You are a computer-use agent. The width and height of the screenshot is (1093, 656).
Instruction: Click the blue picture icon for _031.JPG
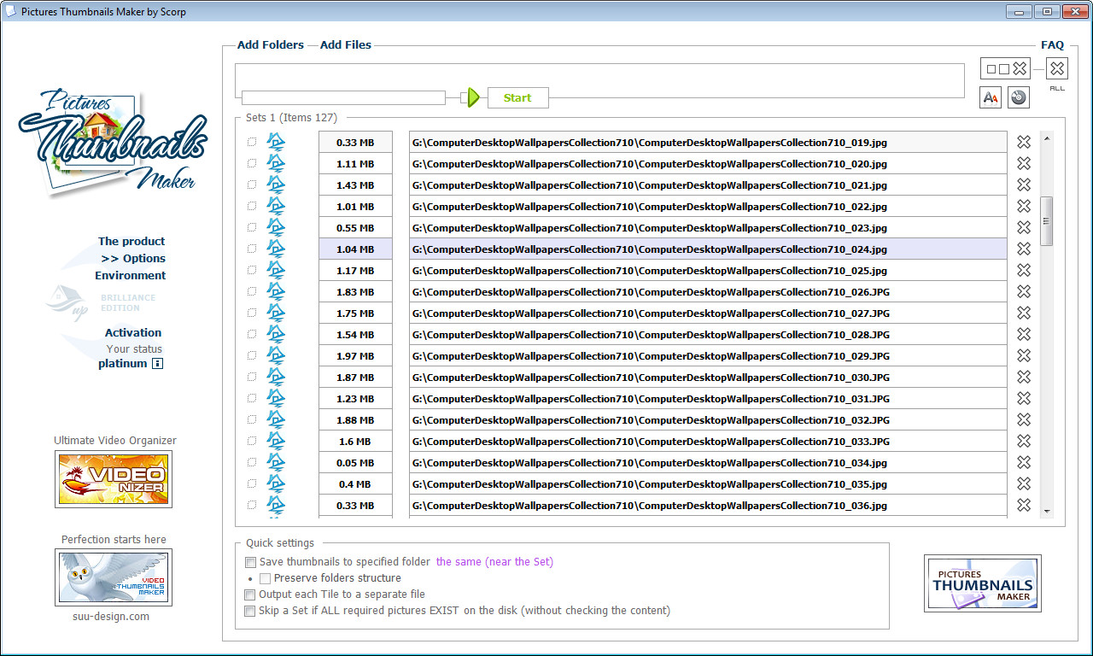pyautogui.click(x=276, y=398)
